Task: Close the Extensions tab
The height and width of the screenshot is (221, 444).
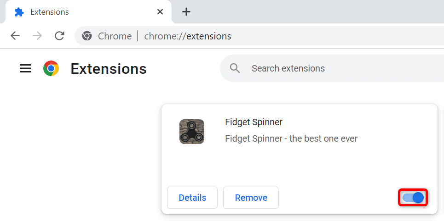Action: (160, 12)
